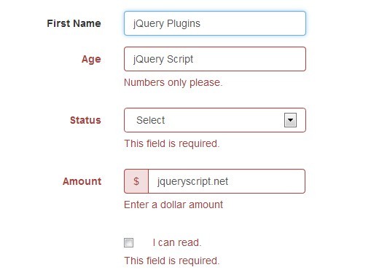Screen dimensions: 371x270
Task: Click the Enter a dollar amount message
Action: pyautogui.click(x=173, y=205)
